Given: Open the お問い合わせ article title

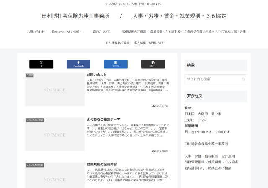Looking at the screenshot, I should click(x=97, y=74).
